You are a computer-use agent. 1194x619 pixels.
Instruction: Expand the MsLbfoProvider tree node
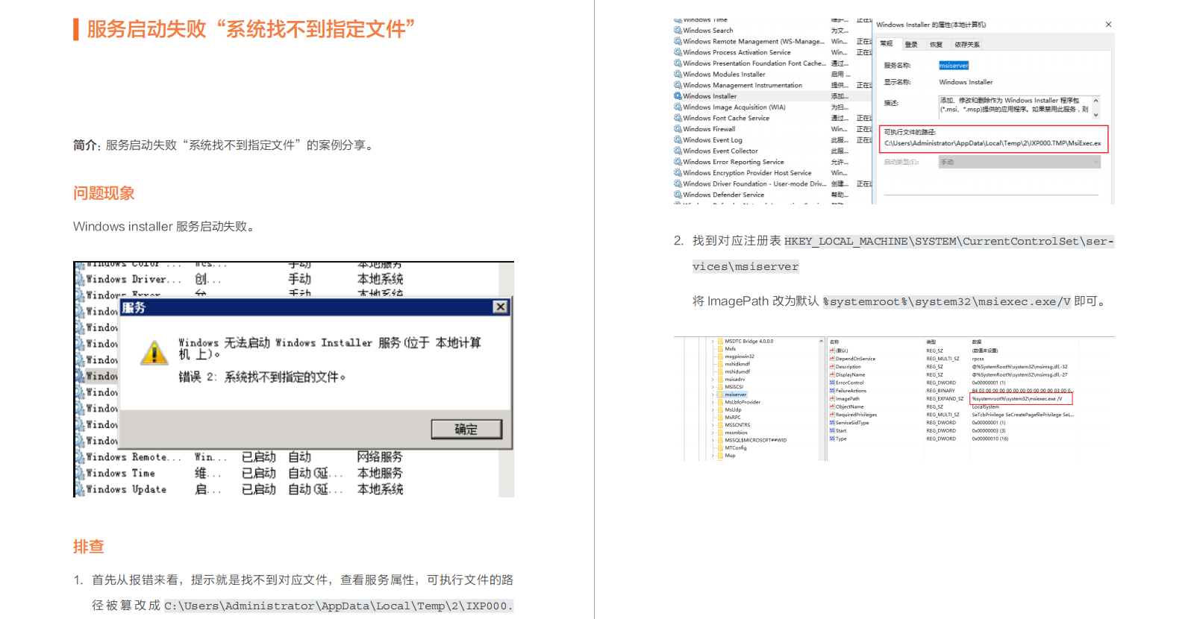coord(713,402)
